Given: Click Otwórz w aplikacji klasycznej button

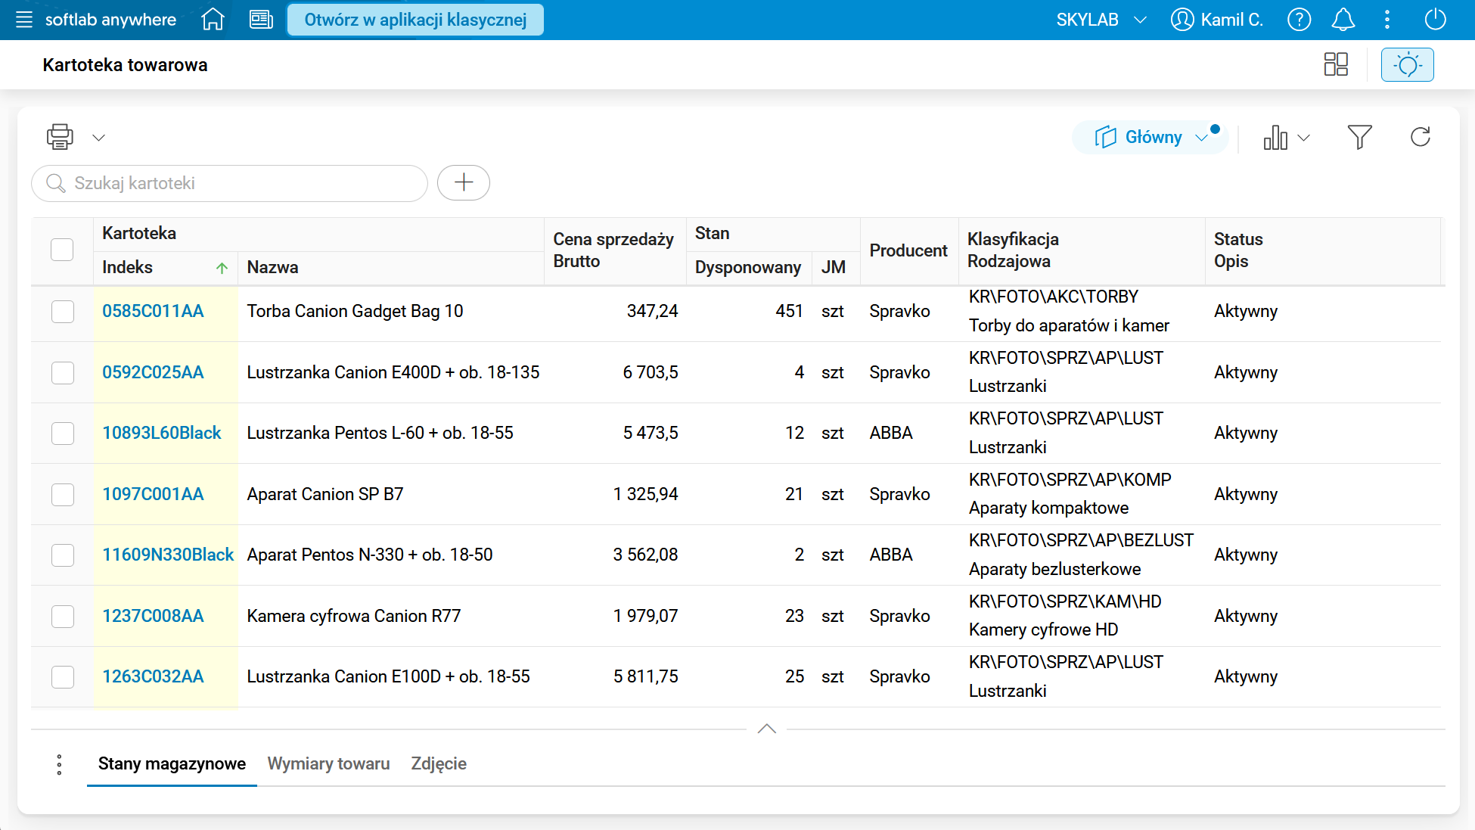Looking at the screenshot, I should point(415,20).
